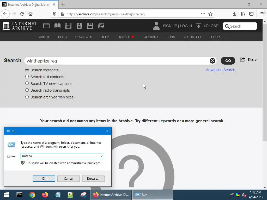Open Advanced Search link
The width and height of the screenshot is (267, 200).
click(221, 70)
